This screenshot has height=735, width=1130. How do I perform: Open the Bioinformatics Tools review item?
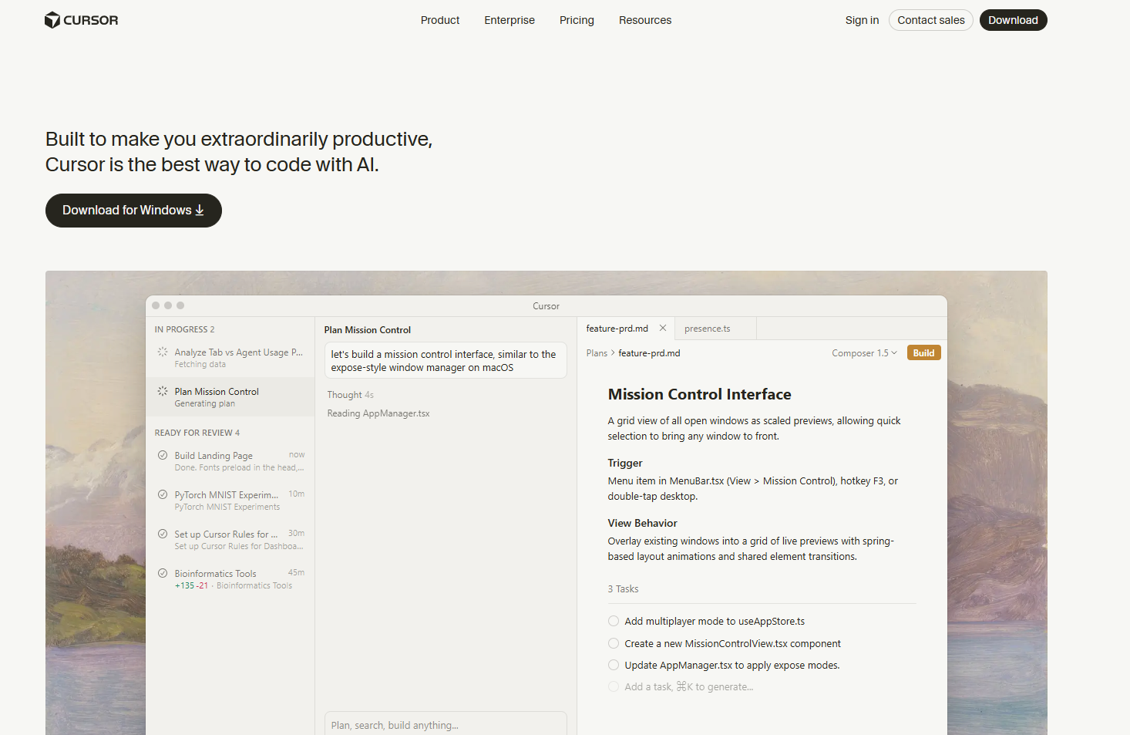point(230,579)
